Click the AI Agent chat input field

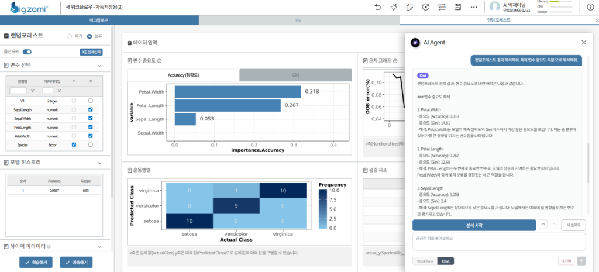point(499,242)
